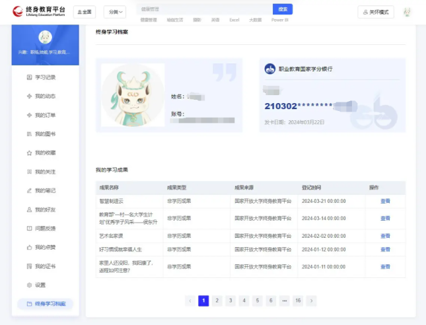The width and height of the screenshot is (426, 325).
Task: Open 我的收藏 star item in sidebar
Action: 45,153
